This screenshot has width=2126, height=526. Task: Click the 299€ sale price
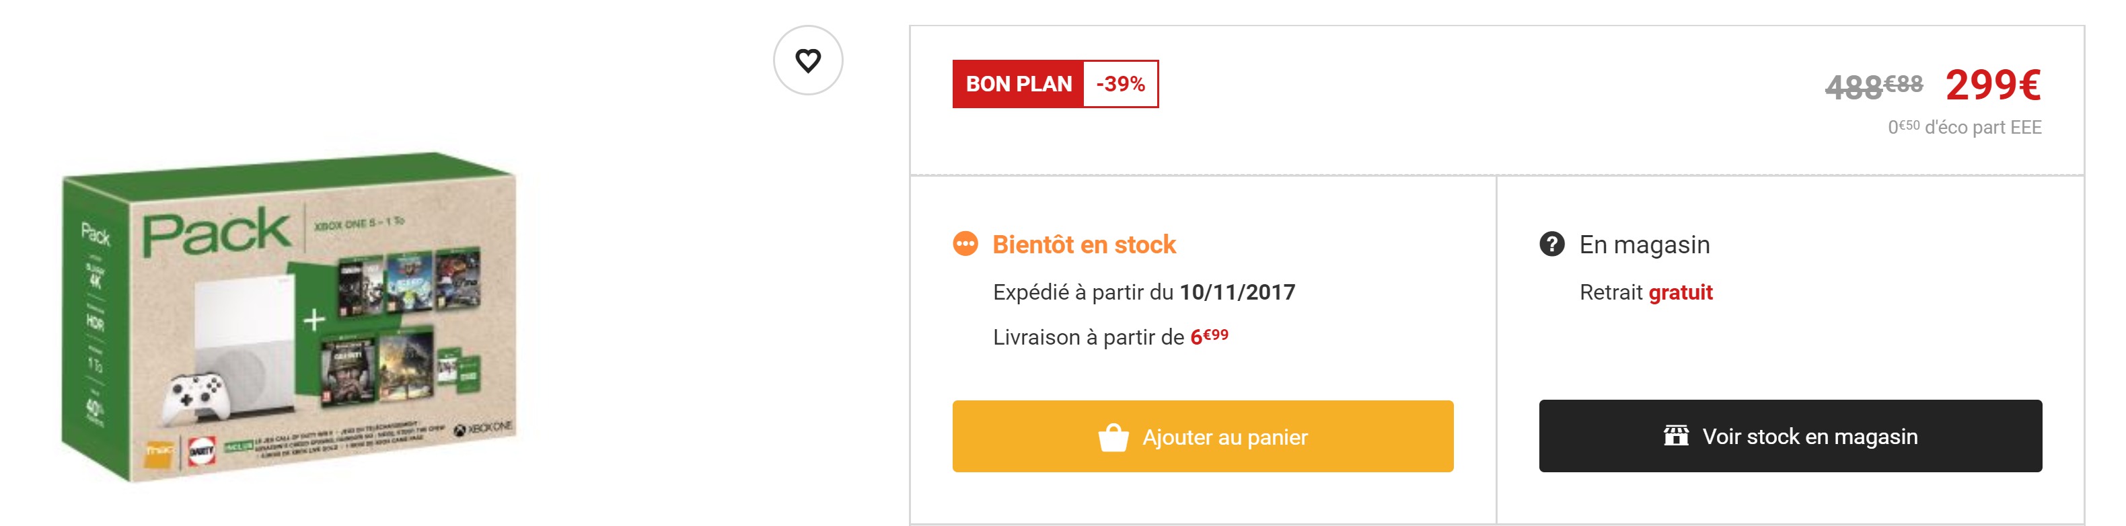pos(1992,85)
